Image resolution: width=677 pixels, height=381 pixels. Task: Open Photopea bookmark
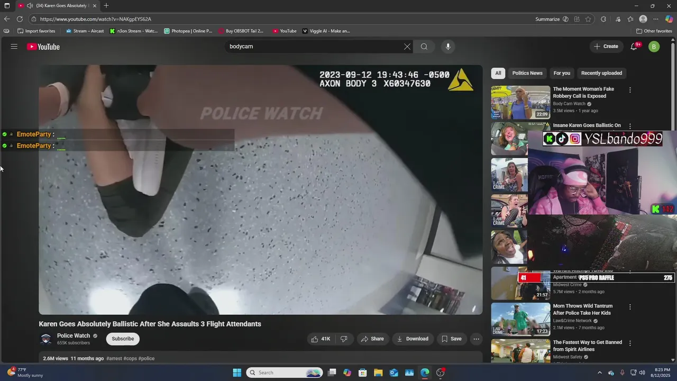tap(188, 31)
